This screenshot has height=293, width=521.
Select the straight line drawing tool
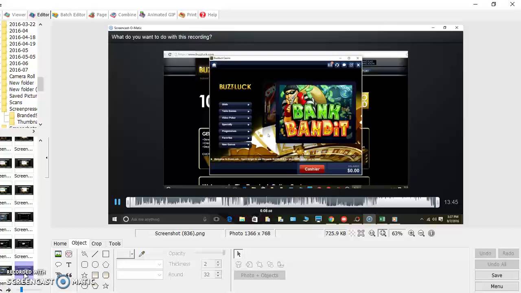pyautogui.click(x=95, y=254)
